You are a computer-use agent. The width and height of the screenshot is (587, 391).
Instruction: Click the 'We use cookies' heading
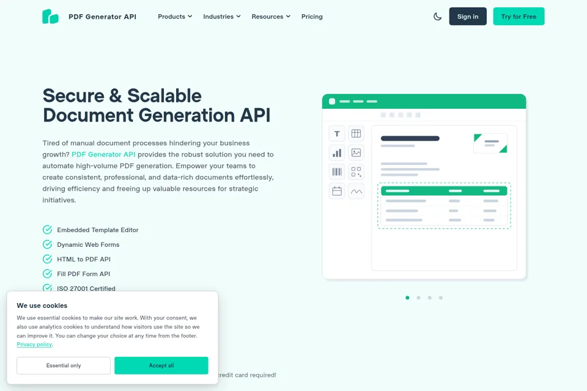point(42,305)
